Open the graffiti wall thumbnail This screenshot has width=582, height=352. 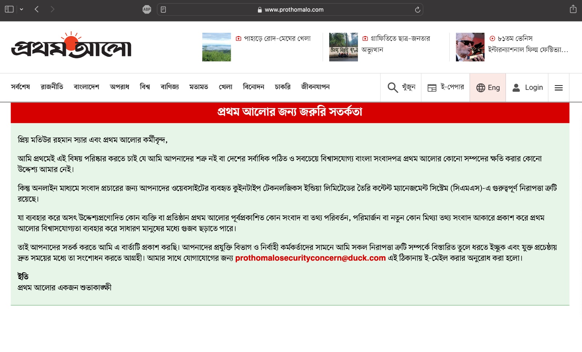tap(343, 47)
